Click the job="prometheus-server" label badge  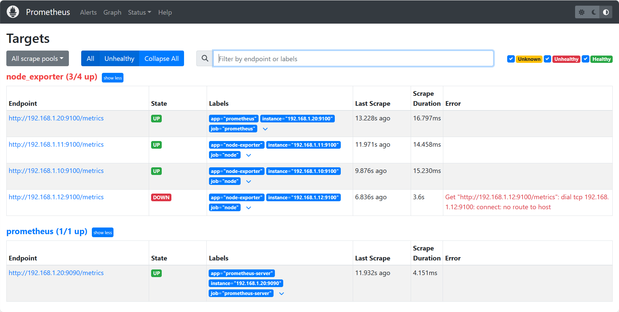click(x=241, y=293)
